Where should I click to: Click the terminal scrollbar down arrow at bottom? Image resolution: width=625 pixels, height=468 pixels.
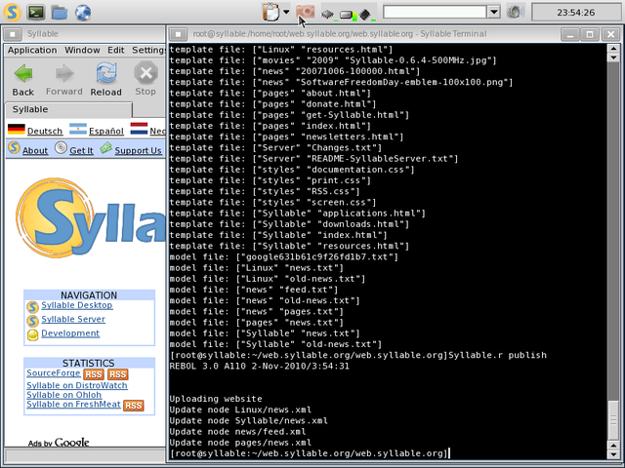(614, 454)
